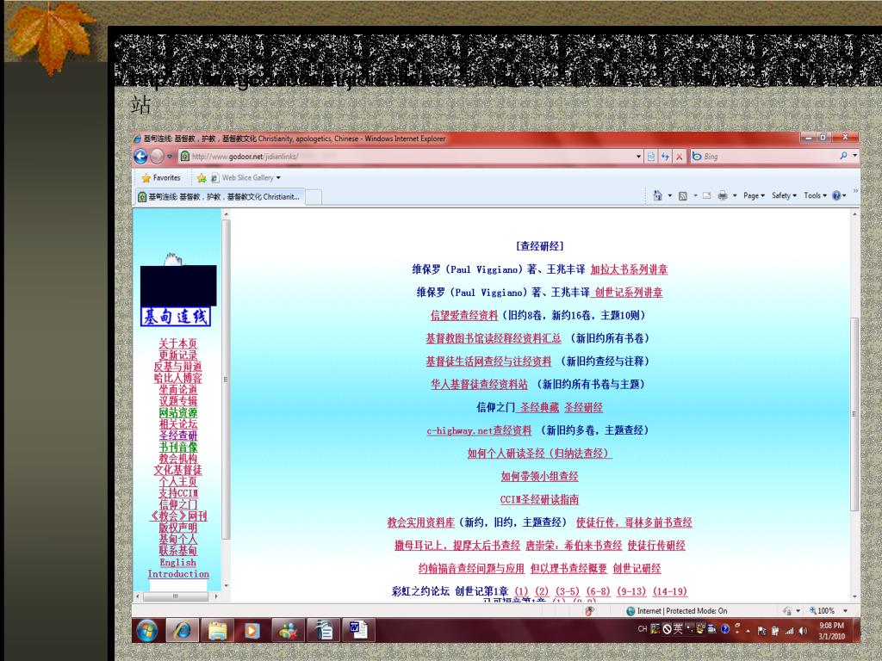Open the 华人基督徒查经资料站 link
Viewport: 882px width, 661px height.
[x=479, y=385]
